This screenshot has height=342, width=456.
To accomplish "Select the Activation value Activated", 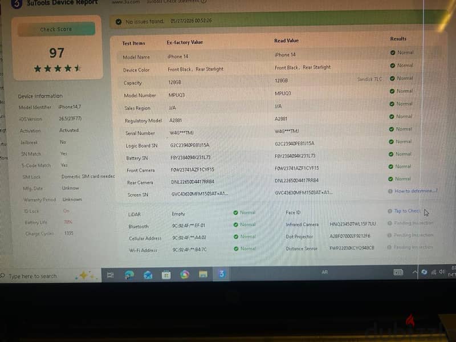I will tap(69, 131).
